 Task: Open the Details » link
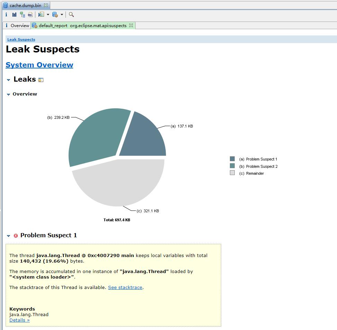tap(19, 320)
